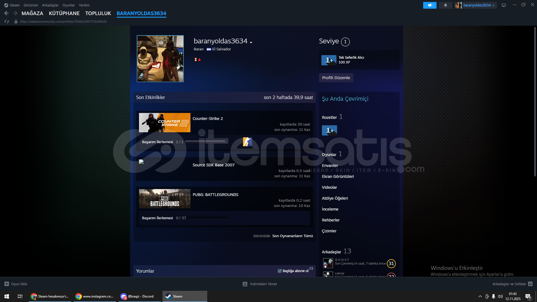Screen dimensions: 537x302
Task: Show hidden icons in the system tray
Action: tap(480, 296)
